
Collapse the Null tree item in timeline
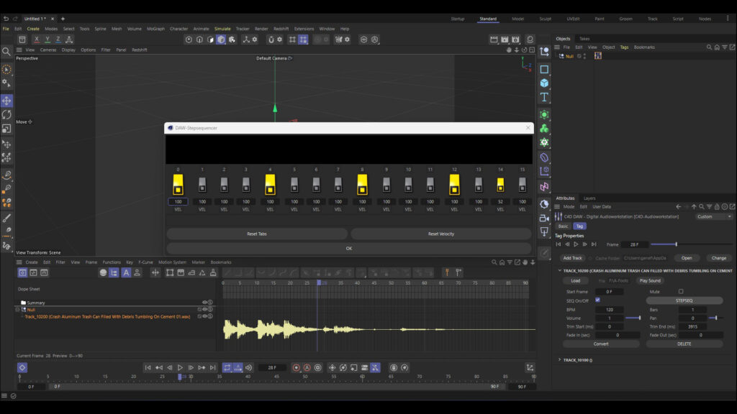tap(18, 310)
